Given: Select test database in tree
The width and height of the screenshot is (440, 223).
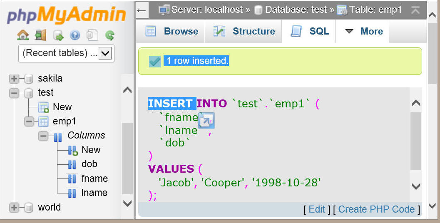Looking at the screenshot, I should click(45, 92).
